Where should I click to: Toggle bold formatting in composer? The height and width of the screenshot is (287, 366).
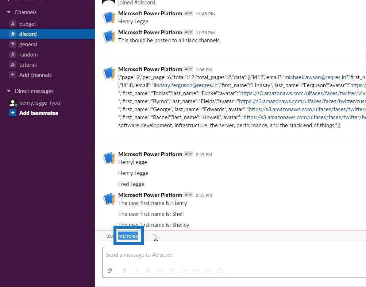(124, 271)
